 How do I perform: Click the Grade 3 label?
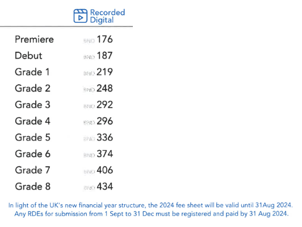32,105
